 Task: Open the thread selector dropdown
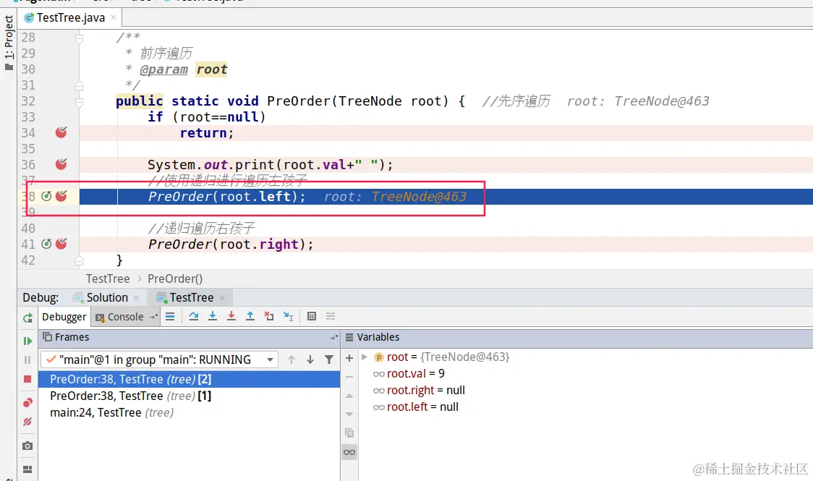click(x=270, y=359)
